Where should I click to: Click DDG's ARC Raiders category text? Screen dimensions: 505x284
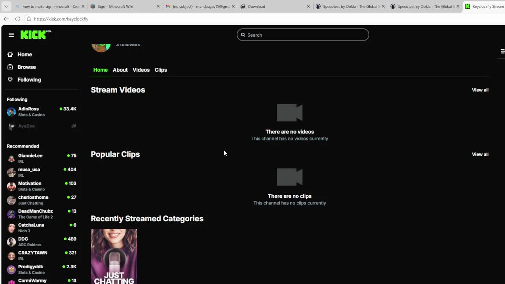click(x=30, y=245)
